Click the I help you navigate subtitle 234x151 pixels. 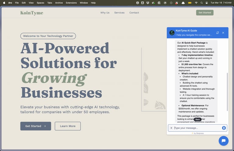[194, 35]
